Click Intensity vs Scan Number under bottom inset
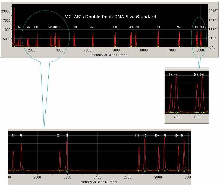220x185 pixels. [98, 182]
